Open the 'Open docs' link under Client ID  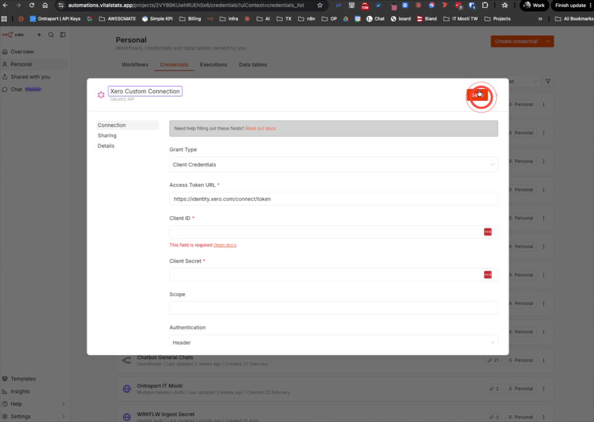tap(225, 245)
